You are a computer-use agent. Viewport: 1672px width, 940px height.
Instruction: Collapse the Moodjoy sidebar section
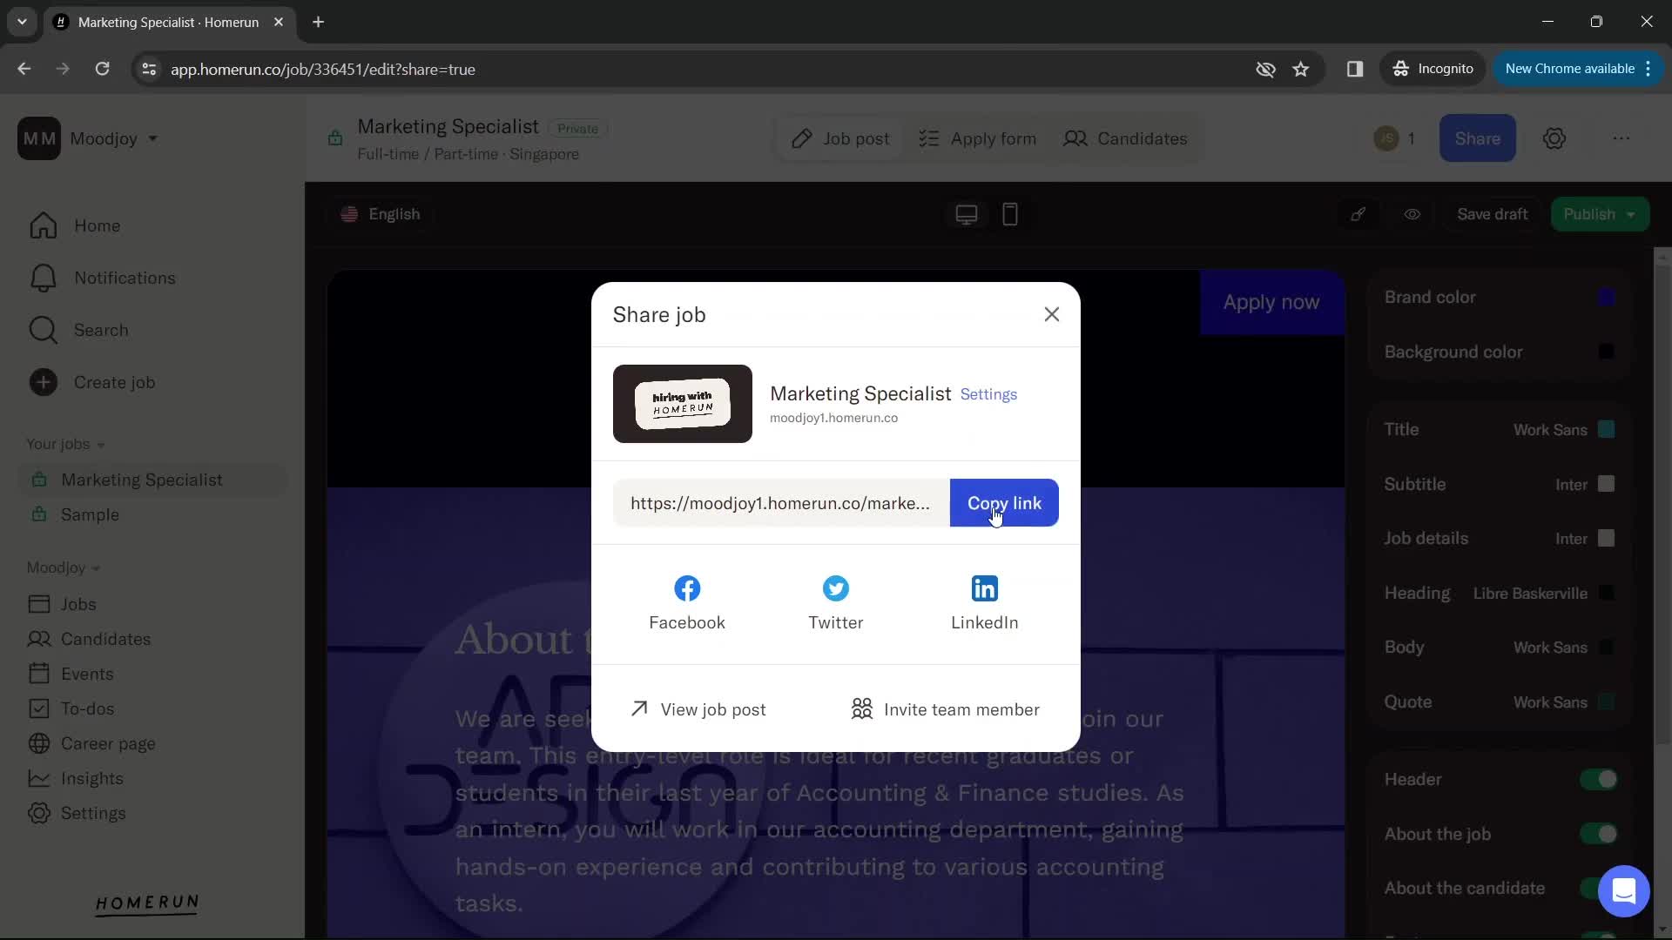point(63,567)
